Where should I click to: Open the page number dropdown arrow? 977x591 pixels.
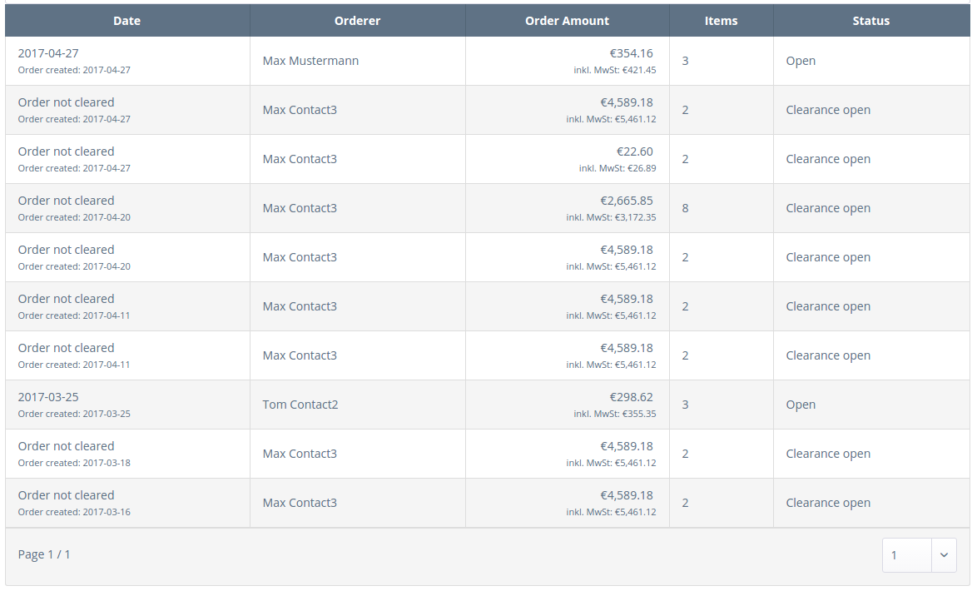pos(944,555)
